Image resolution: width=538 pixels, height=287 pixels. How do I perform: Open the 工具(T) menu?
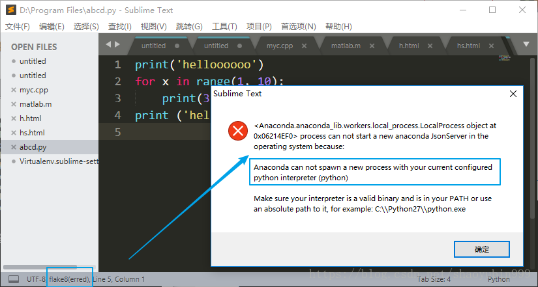click(x=224, y=27)
